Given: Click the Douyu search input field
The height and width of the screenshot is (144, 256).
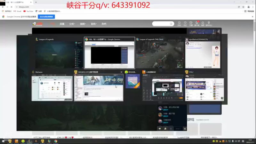Looking at the screenshot, I should pos(161,24).
